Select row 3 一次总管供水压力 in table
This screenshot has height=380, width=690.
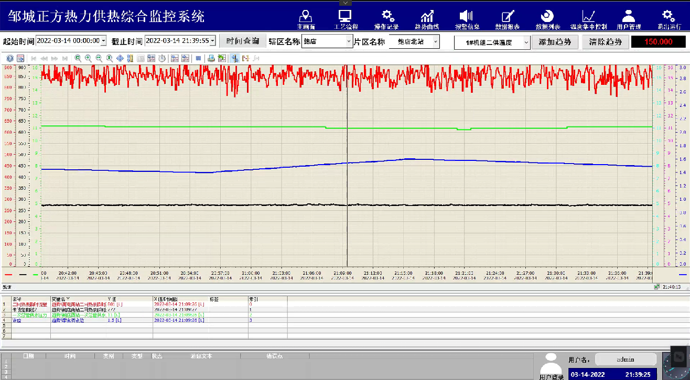point(144,314)
